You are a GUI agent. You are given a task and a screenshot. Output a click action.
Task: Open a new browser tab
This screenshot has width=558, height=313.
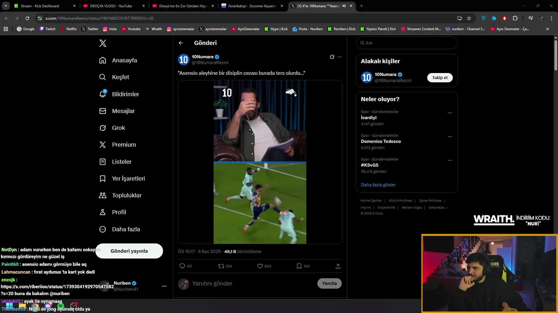click(361, 6)
